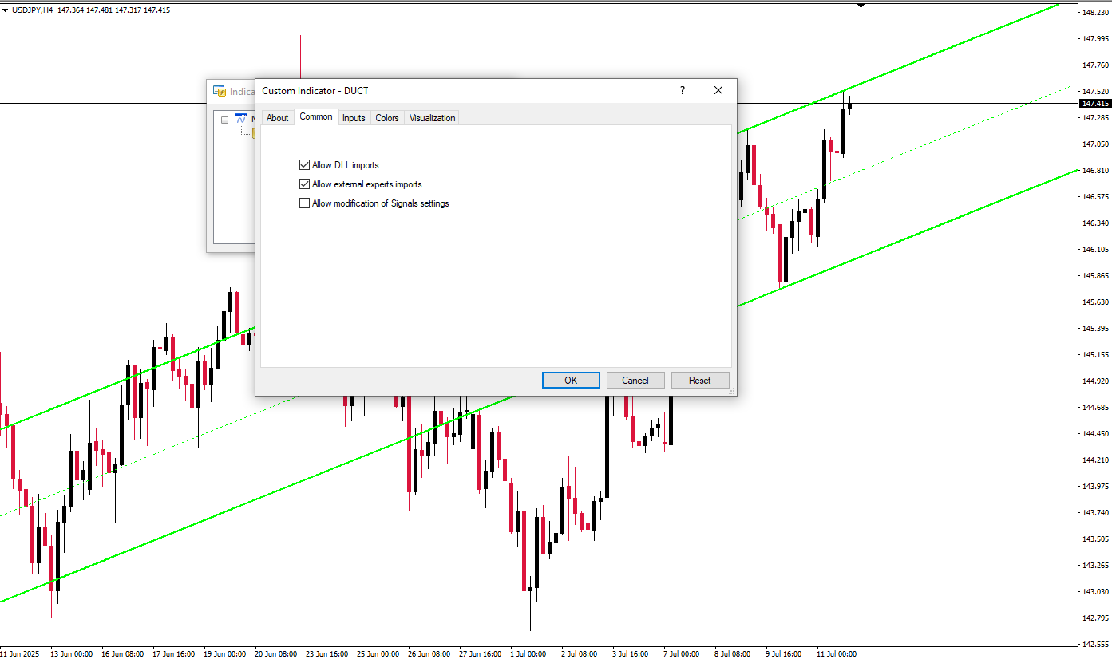The image size is (1112, 663).
Task: Click the Cancel button
Action: click(x=635, y=381)
